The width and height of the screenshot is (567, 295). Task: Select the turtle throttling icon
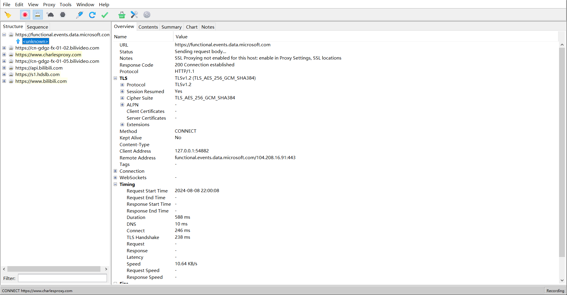tap(50, 14)
